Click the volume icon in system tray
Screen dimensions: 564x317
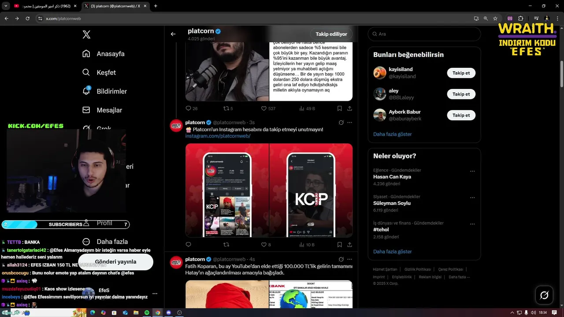tap(533, 313)
